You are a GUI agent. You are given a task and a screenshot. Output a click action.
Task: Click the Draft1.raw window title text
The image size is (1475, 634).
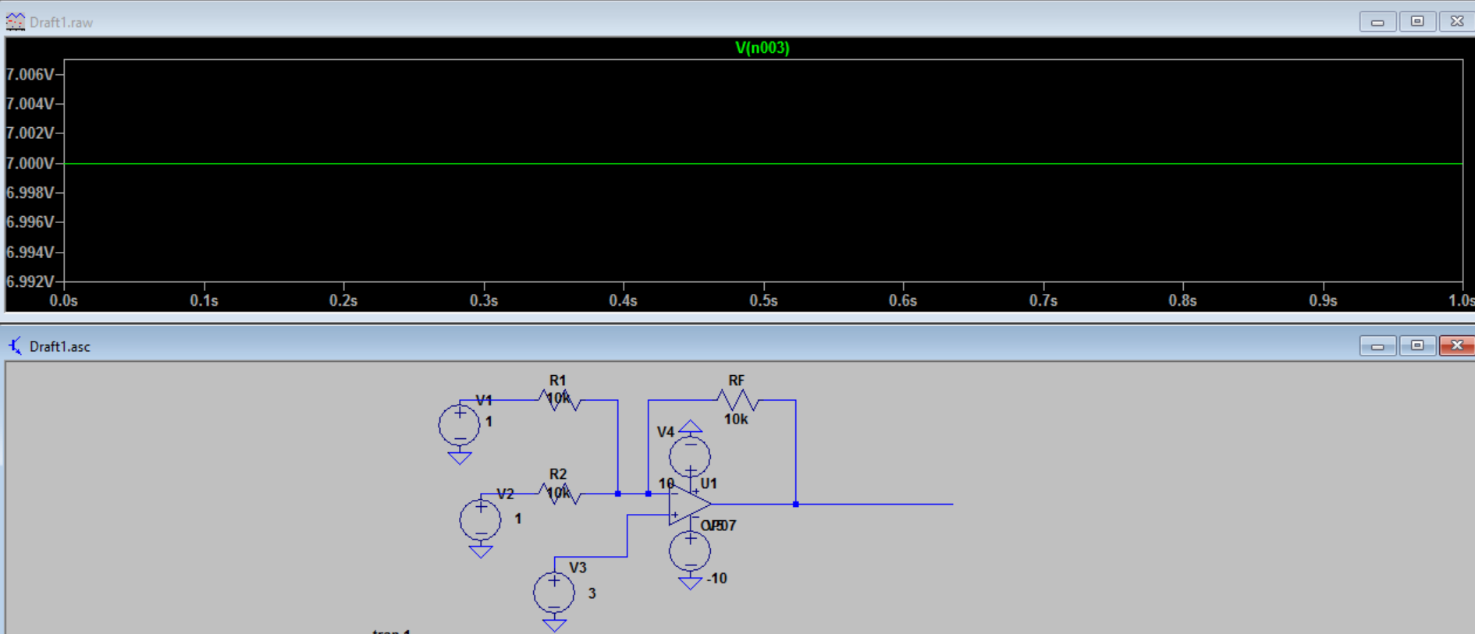(61, 23)
